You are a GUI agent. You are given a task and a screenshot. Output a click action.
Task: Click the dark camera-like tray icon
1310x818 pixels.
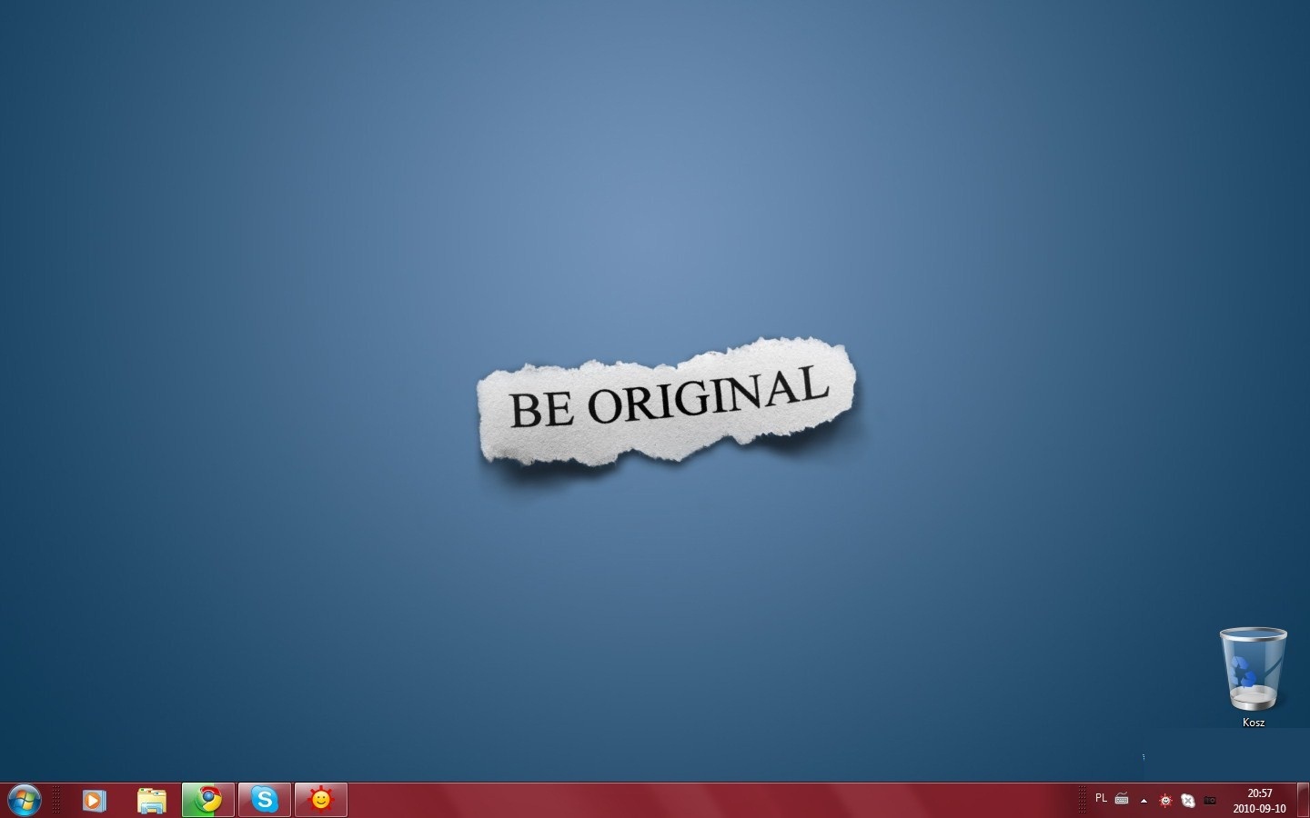point(1210,801)
